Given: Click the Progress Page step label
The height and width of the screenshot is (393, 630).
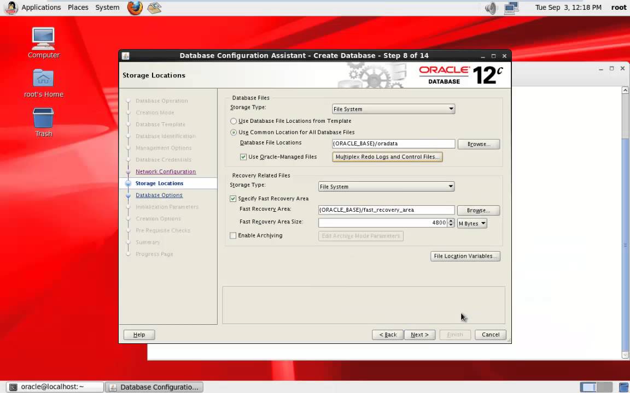Looking at the screenshot, I should coord(154,254).
